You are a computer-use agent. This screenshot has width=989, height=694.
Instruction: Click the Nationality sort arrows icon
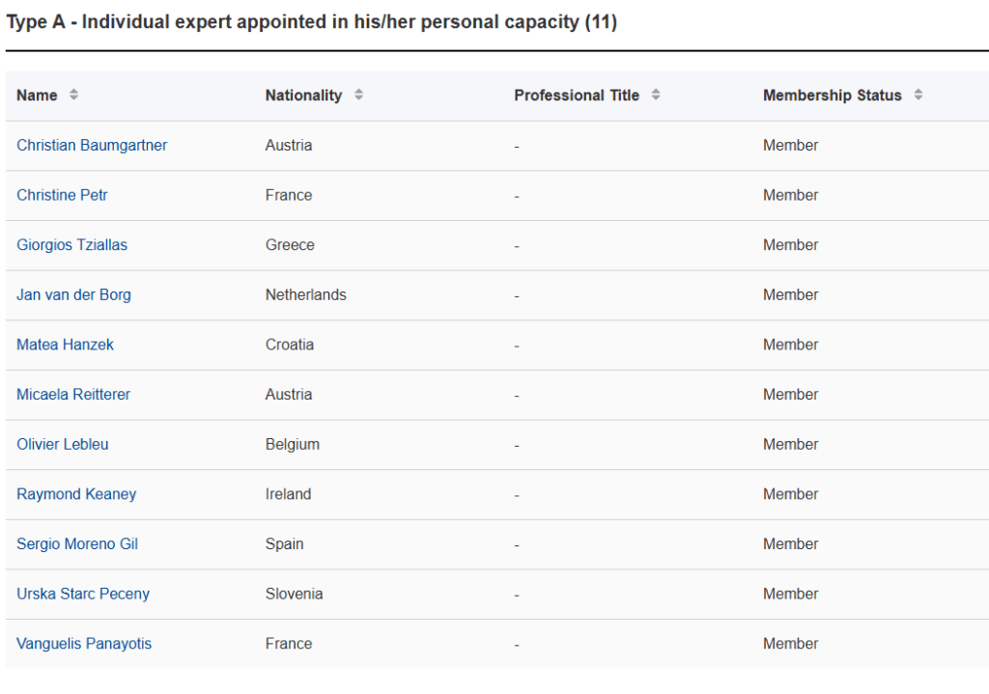[358, 96]
